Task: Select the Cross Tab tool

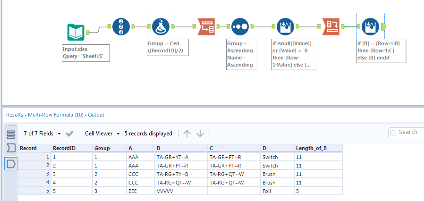Action: [331, 27]
